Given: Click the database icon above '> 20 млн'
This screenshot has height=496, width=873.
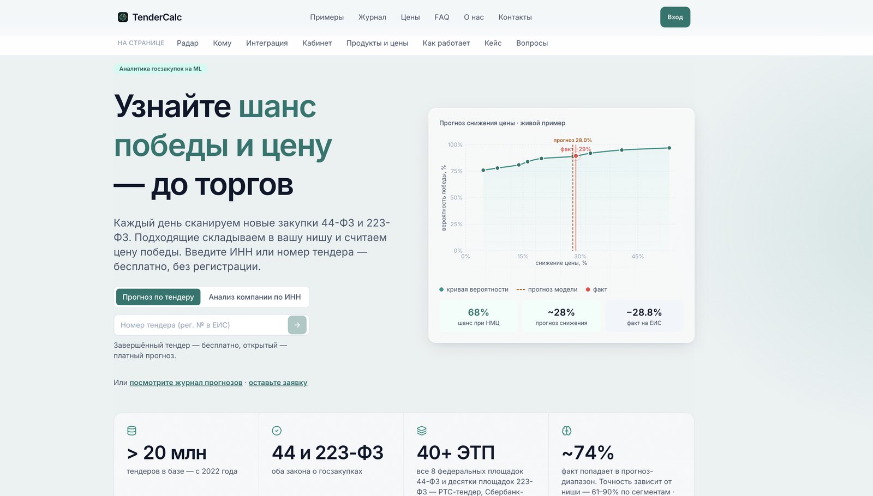Looking at the screenshot, I should pos(131,431).
